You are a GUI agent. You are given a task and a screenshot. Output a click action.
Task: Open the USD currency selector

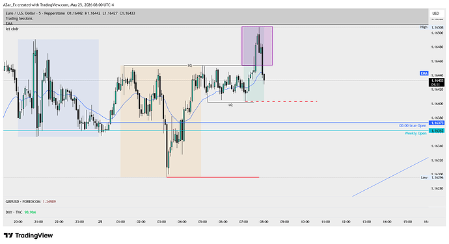pyautogui.click(x=435, y=14)
